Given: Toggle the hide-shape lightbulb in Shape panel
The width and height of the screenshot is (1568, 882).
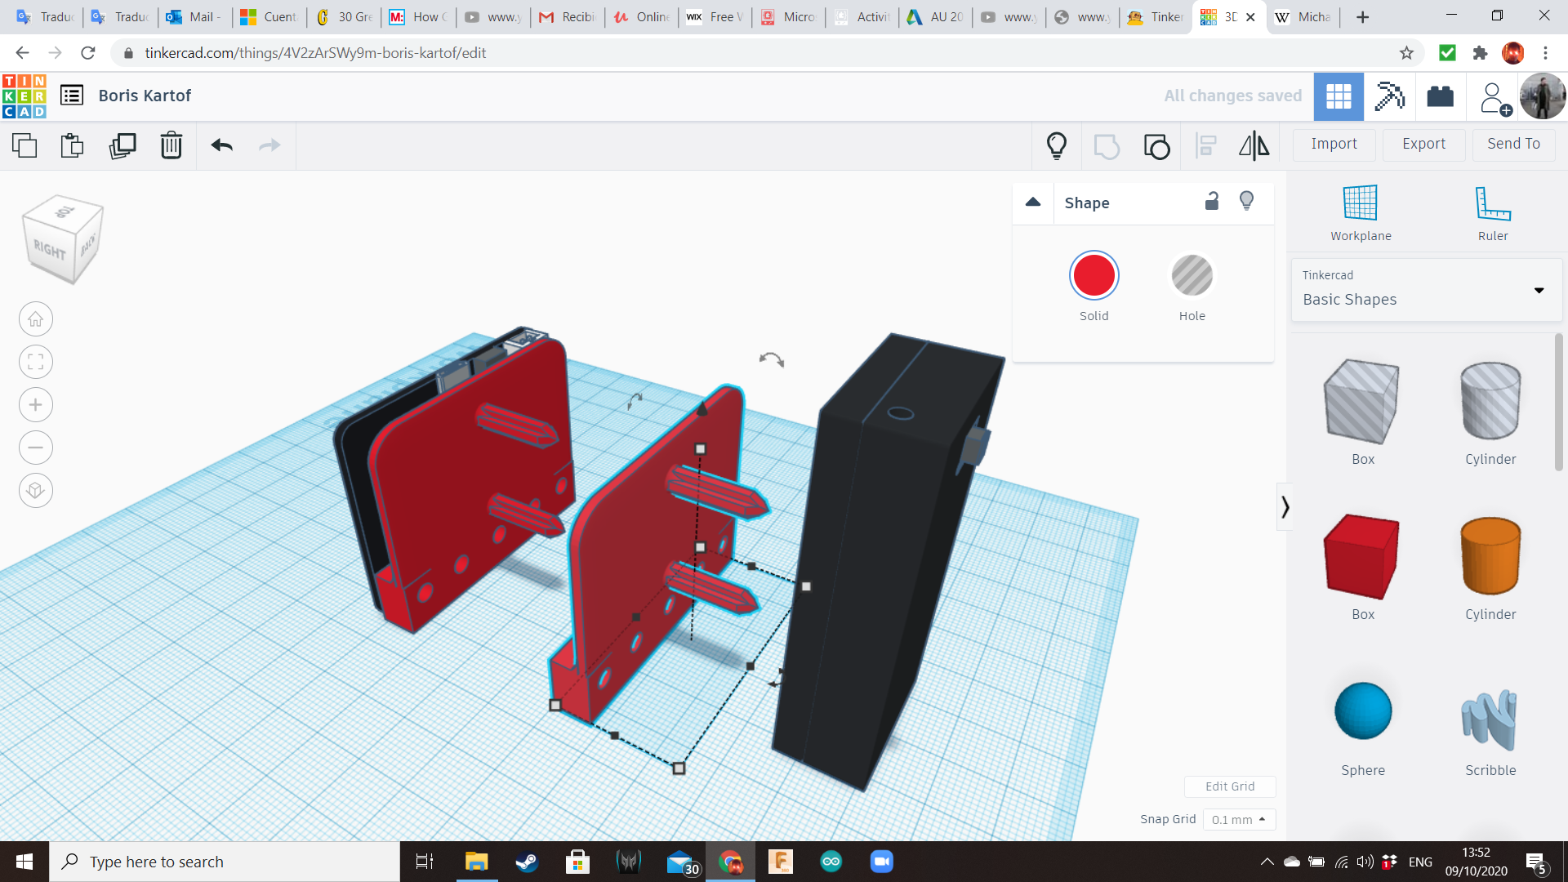Looking at the screenshot, I should pyautogui.click(x=1246, y=202).
